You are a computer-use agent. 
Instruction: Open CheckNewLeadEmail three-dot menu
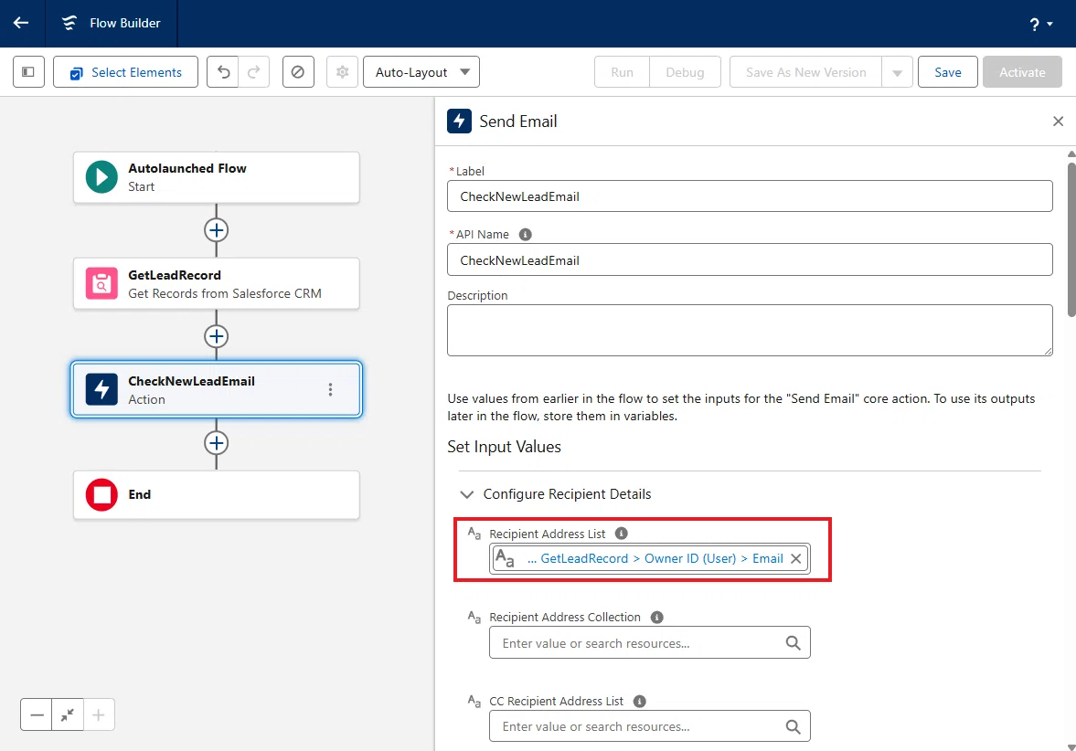point(330,389)
